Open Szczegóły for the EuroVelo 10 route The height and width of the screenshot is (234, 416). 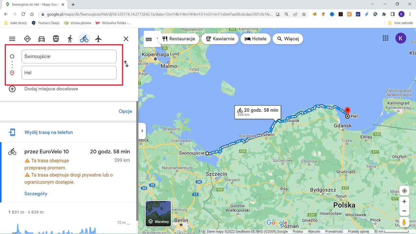click(x=36, y=193)
